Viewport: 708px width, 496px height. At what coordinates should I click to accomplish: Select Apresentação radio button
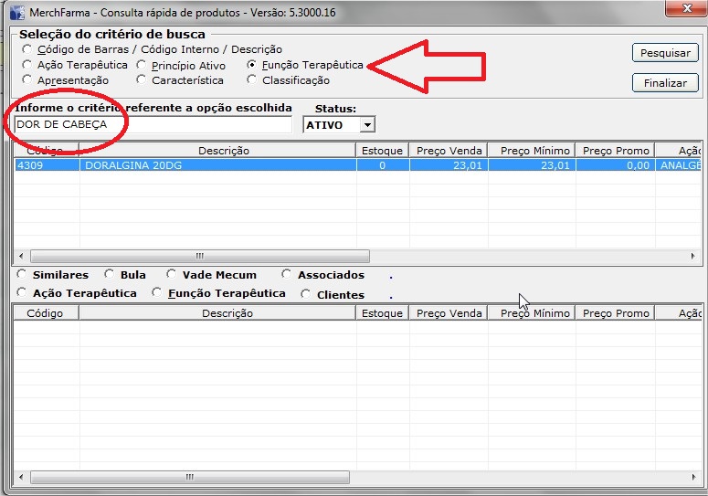tap(27, 81)
